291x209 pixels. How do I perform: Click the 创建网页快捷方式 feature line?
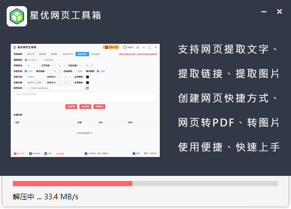click(228, 98)
